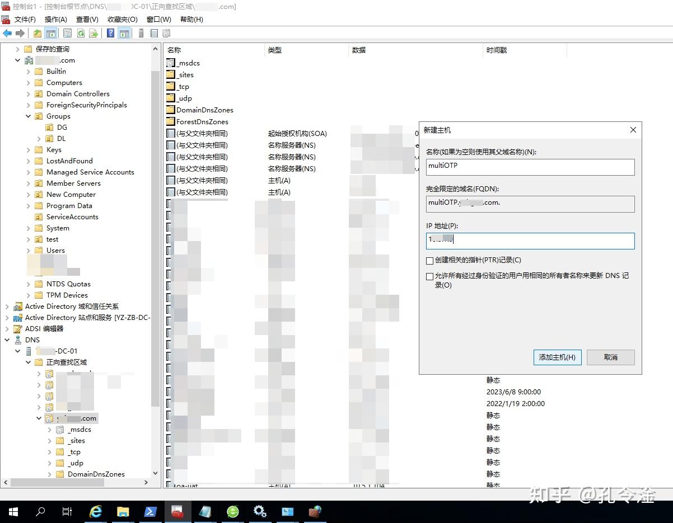Close the 新建主机 dialog
This screenshot has width=673, height=523.
tap(633, 130)
